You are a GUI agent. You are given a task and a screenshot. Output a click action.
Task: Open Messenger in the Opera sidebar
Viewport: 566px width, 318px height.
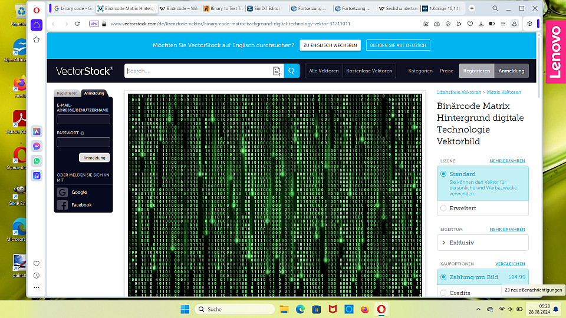(x=37, y=147)
